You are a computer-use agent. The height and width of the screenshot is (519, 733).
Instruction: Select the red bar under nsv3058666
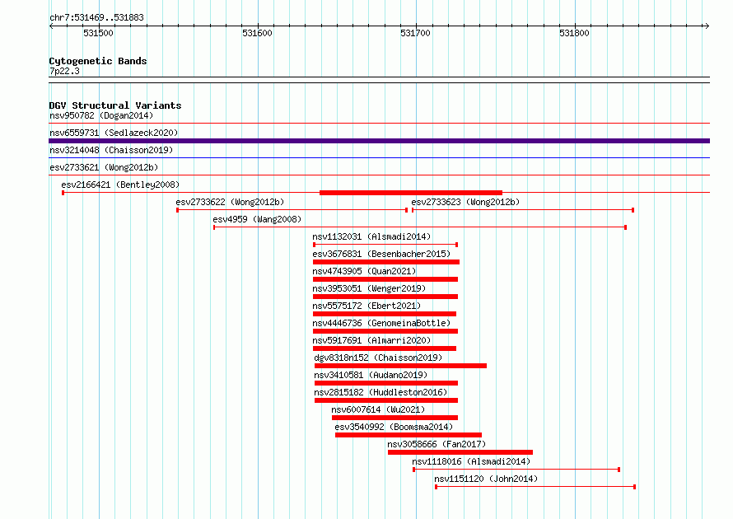click(460, 452)
